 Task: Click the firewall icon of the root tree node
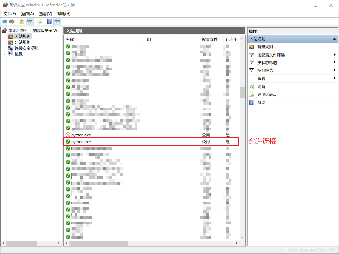[5, 31]
